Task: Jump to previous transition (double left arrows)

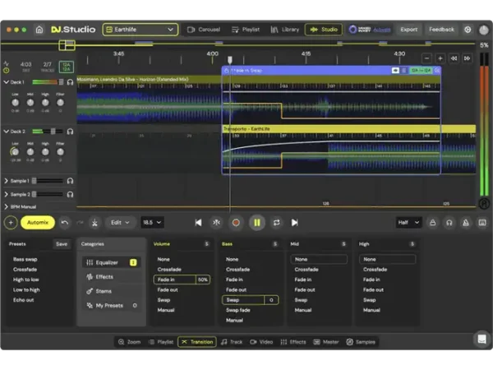Action: coord(454,58)
